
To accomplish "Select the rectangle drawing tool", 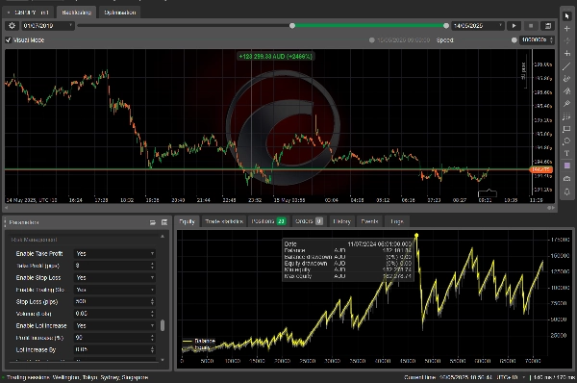I will click(567, 129).
